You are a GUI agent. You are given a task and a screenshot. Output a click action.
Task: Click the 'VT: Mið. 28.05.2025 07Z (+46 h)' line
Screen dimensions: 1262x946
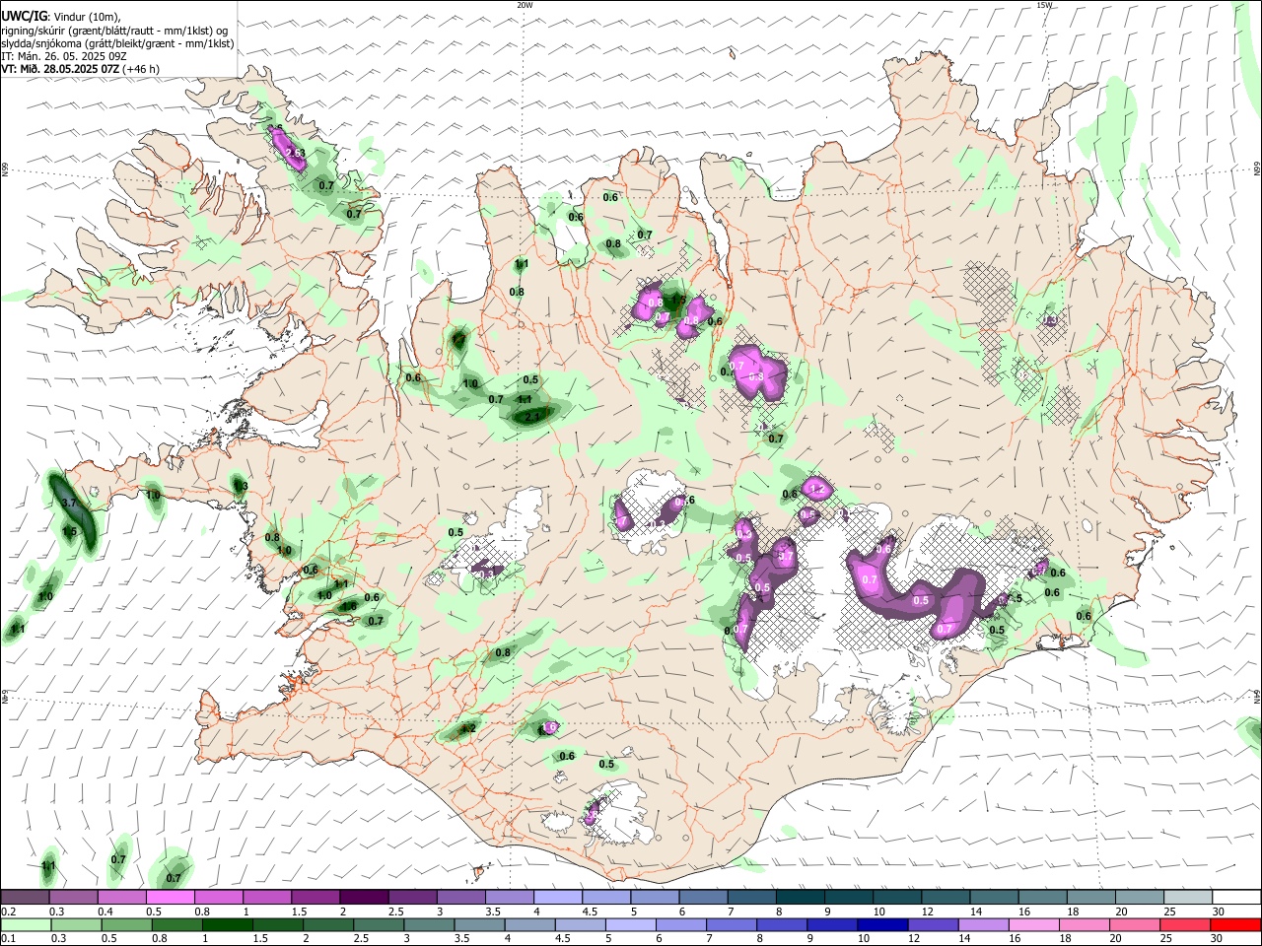click(81, 69)
